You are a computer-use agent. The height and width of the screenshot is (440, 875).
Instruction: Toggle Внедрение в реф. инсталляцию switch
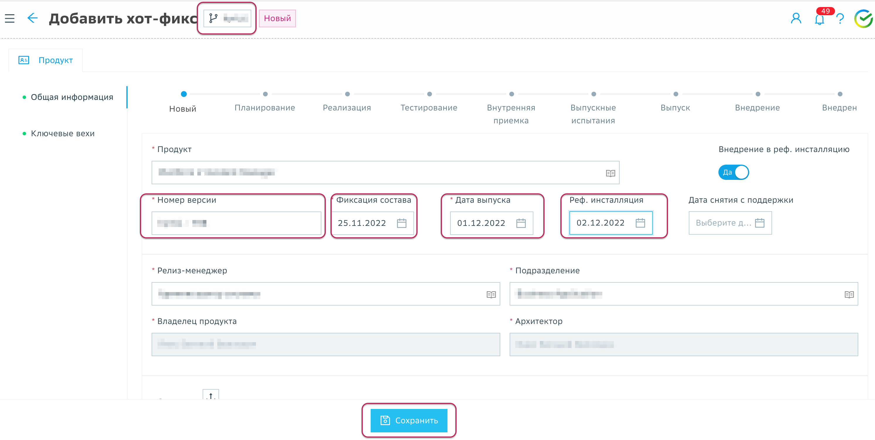(733, 172)
